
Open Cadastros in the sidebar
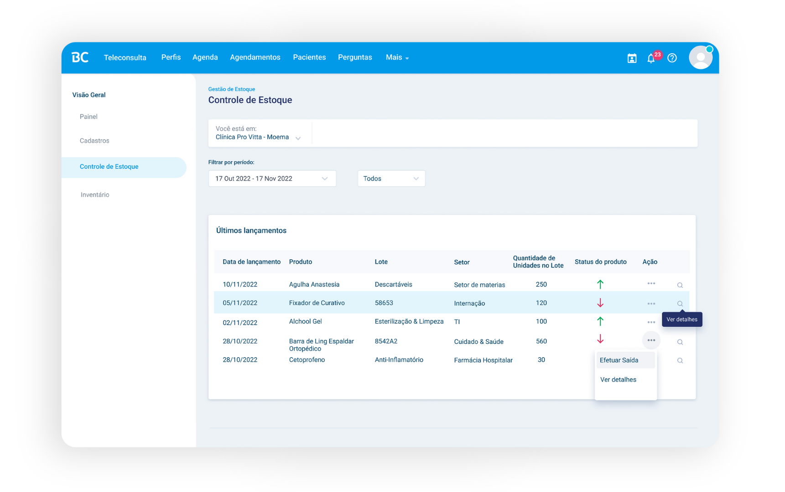[94, 141]
